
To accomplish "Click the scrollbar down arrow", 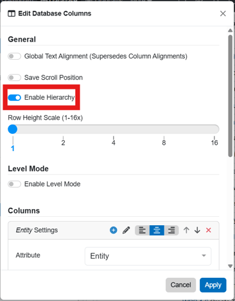I will click(231, 266).
